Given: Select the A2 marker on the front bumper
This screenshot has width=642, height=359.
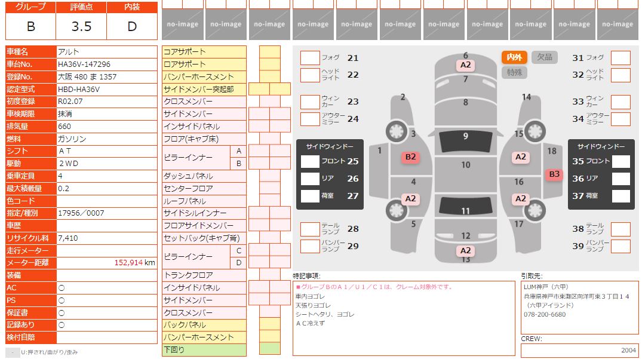Looking at the screenshot, I should coord(465,65).
